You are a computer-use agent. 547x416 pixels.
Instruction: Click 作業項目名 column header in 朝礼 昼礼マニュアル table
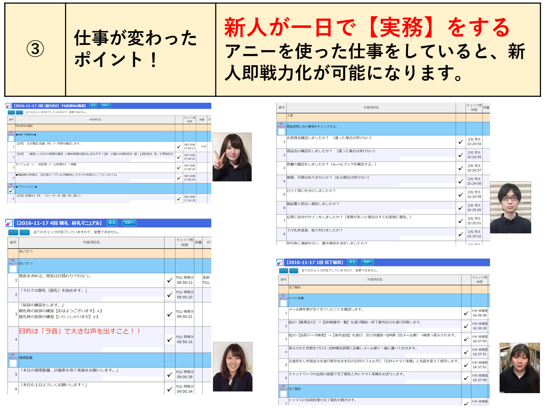[92, 242]
